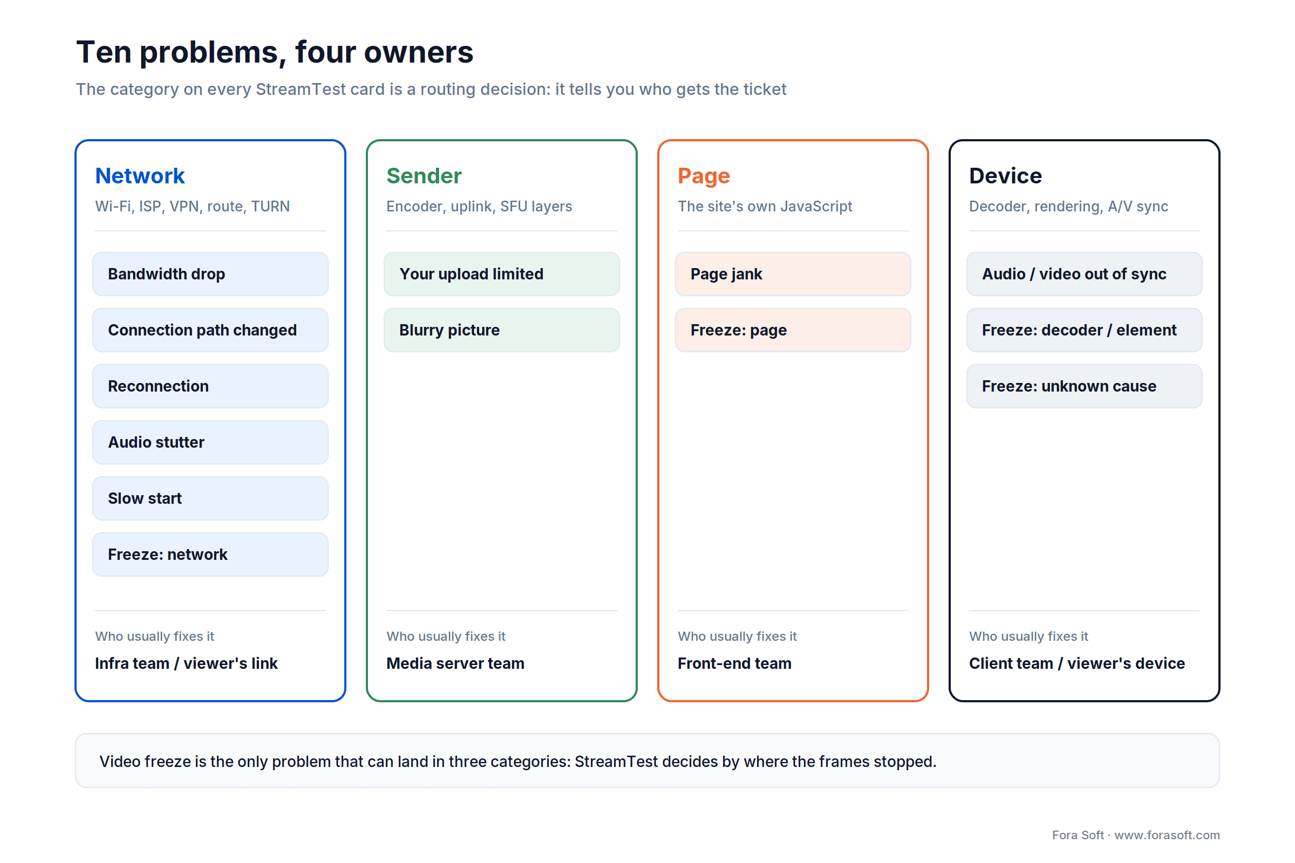1295x863 pixels.
Task: Click the Device column heading
Action: point(1005,176)
